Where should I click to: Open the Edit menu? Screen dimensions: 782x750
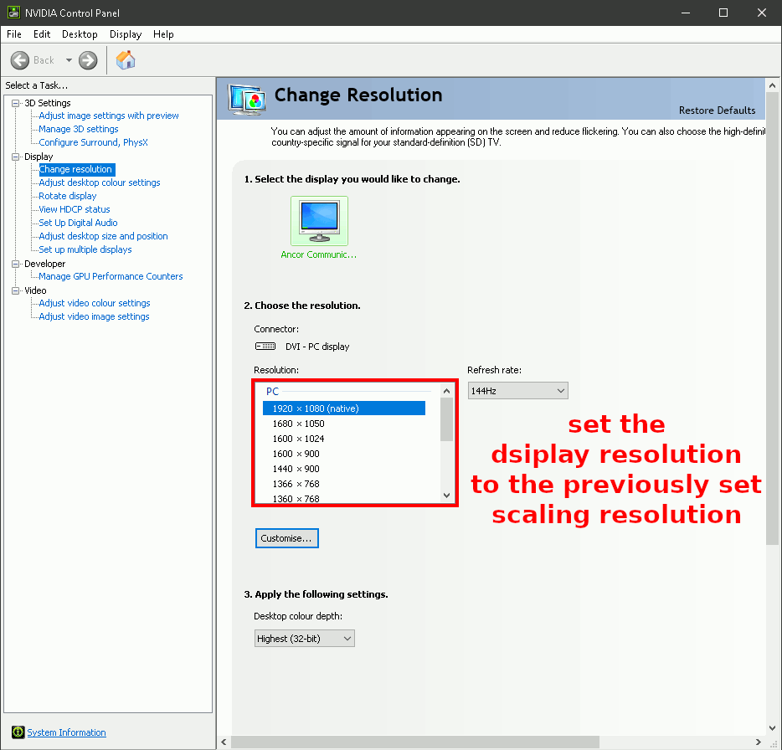[42, 34]
